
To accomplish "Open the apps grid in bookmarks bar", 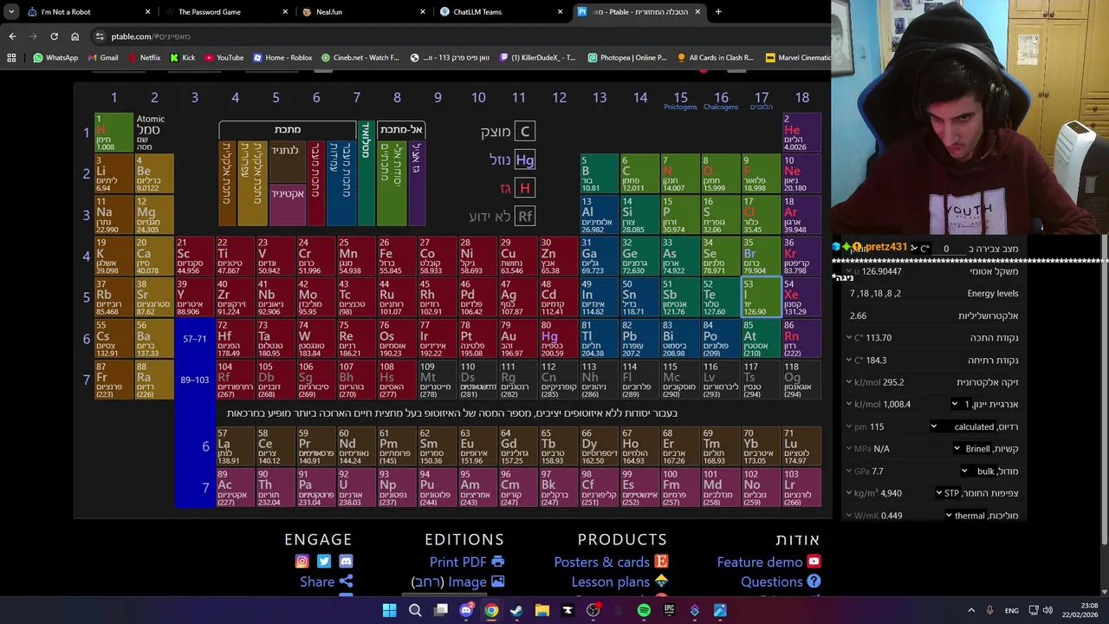I will [11, 58].
